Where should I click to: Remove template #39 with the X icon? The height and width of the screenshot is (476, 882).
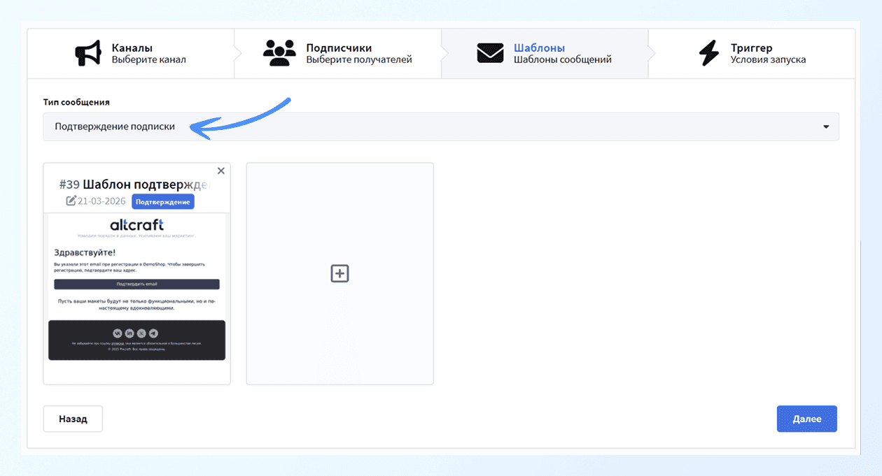(x=221, y=171)
